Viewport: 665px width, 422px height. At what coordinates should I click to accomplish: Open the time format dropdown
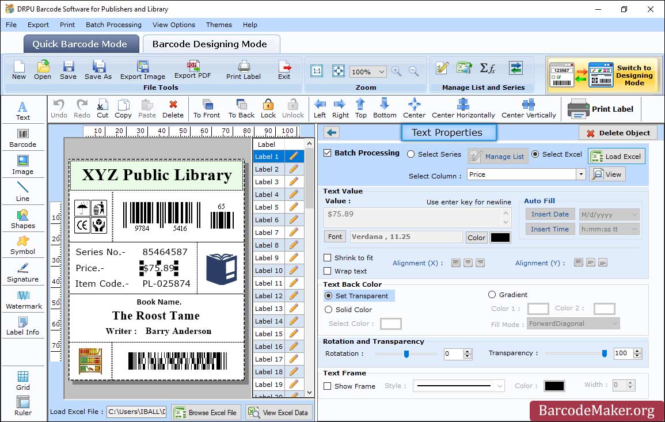click(634, 229)
